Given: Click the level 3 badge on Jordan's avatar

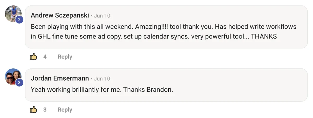Looking at the screenshot, I should click(x=19, y=83).
